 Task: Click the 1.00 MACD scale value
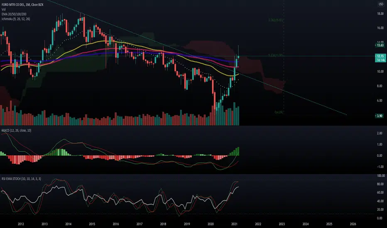pyautogui.click(x=380, y=144)
